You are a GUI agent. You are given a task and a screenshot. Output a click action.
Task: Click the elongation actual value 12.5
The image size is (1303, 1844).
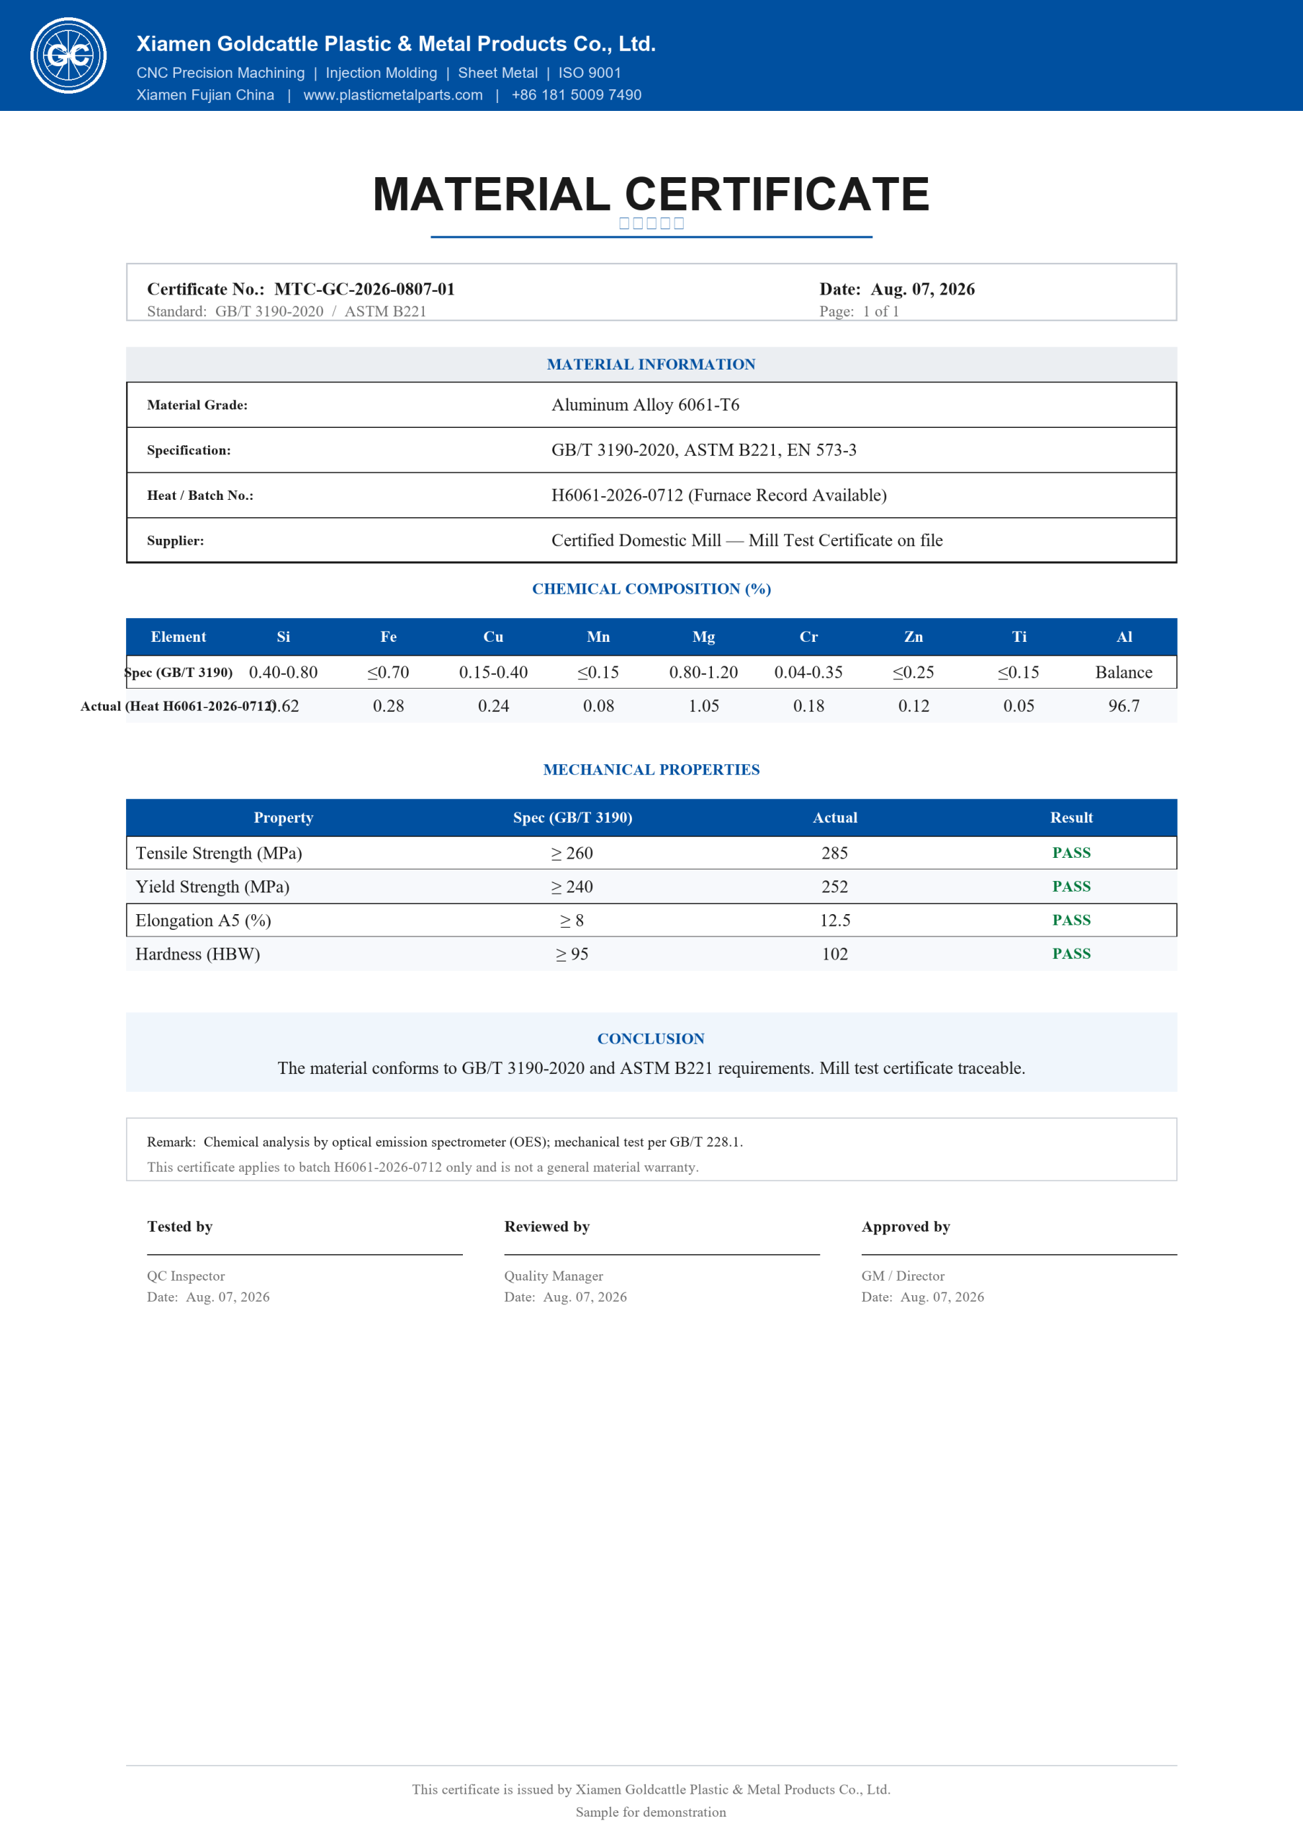click(835, 921)
